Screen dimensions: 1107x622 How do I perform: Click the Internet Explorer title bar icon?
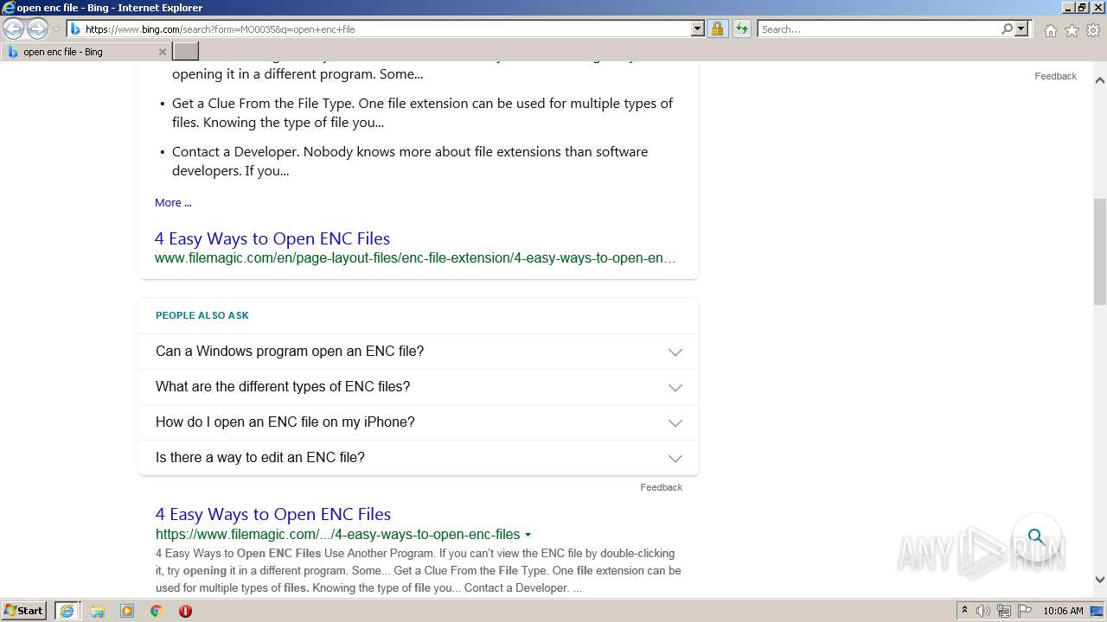[x=8, y=8]
